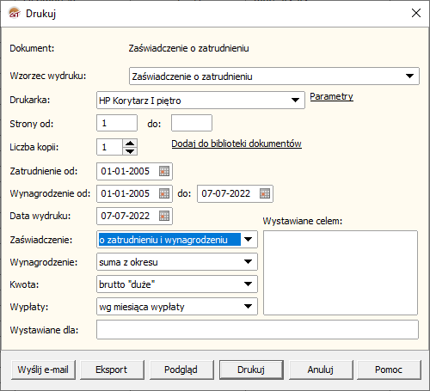
Task: Open print preview with Podgląd button
Action: coord(181,370)
